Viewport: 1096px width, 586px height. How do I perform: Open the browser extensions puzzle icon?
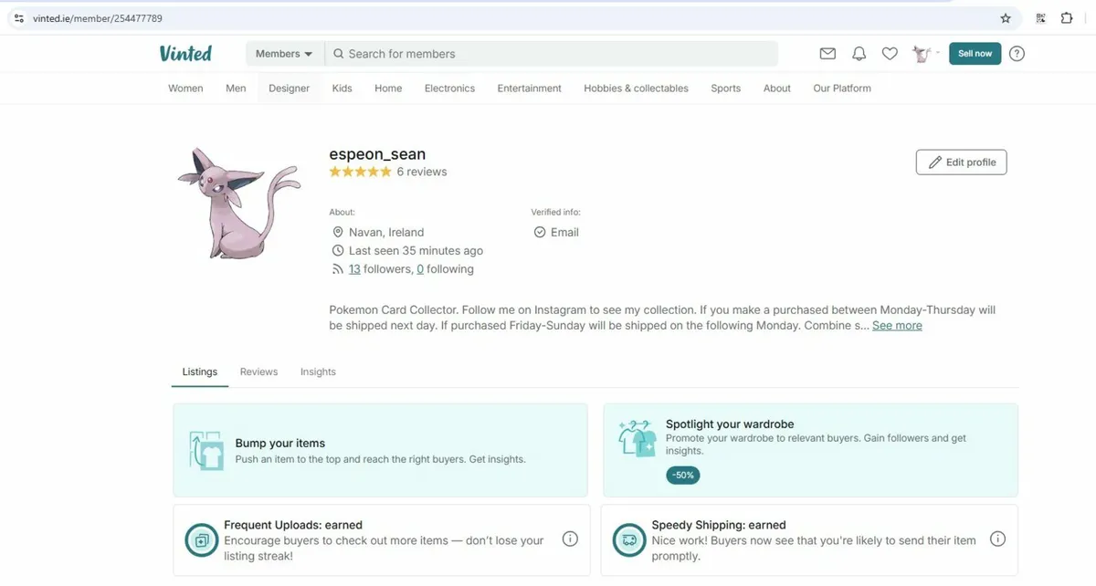1067,18
